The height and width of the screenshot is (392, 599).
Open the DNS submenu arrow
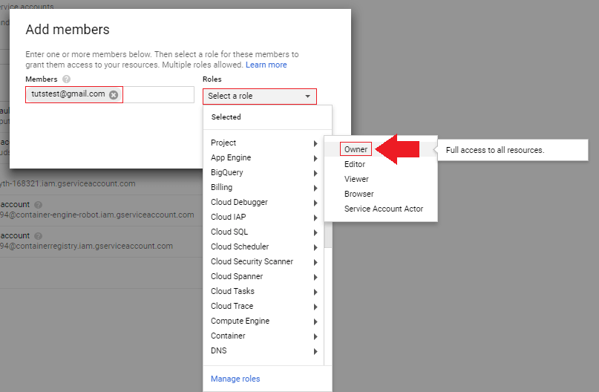coord(315,351)
